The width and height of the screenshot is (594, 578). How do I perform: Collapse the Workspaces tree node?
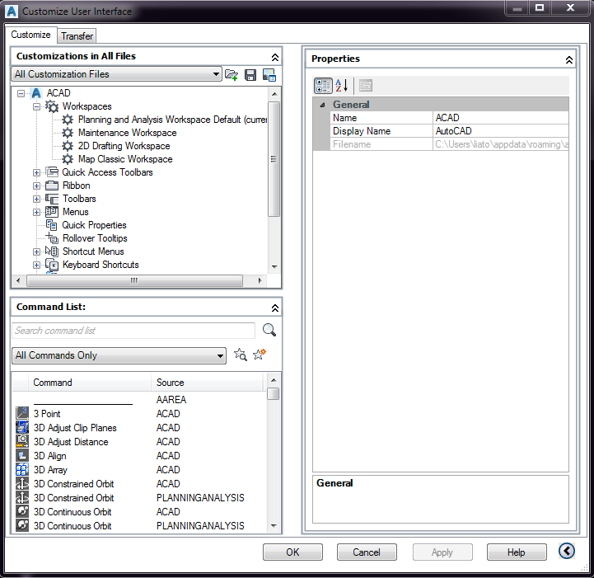[x=36, y=106]
